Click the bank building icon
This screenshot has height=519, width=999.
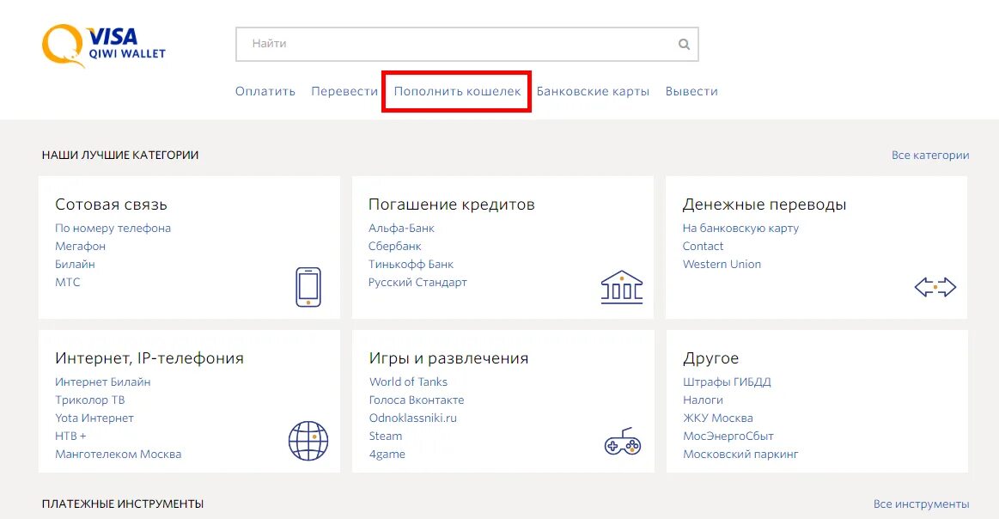(622, 287)
